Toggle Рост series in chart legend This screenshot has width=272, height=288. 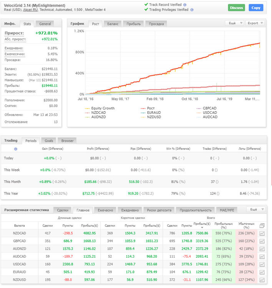click(x=148, y=108)
